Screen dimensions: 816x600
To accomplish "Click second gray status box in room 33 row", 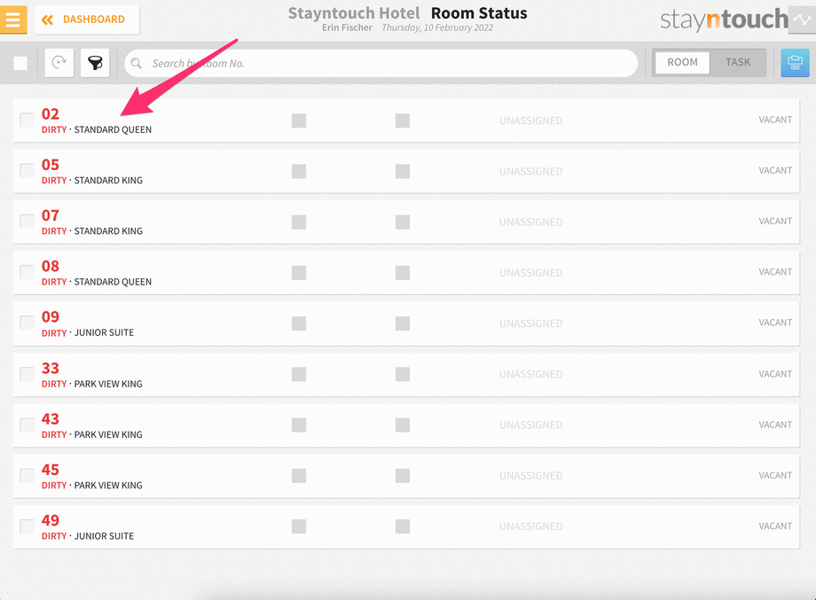I will 403,374.
